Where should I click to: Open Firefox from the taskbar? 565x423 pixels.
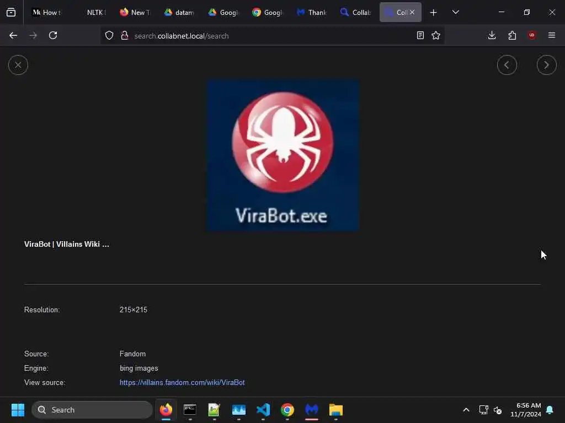[166, 410]
